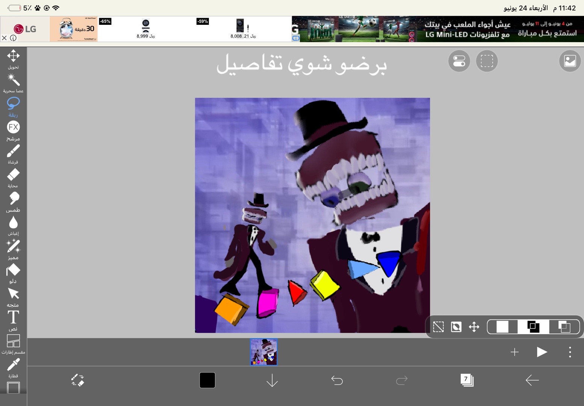Close the LG ad with X
584x406 pixels.
tap(5, 38)
